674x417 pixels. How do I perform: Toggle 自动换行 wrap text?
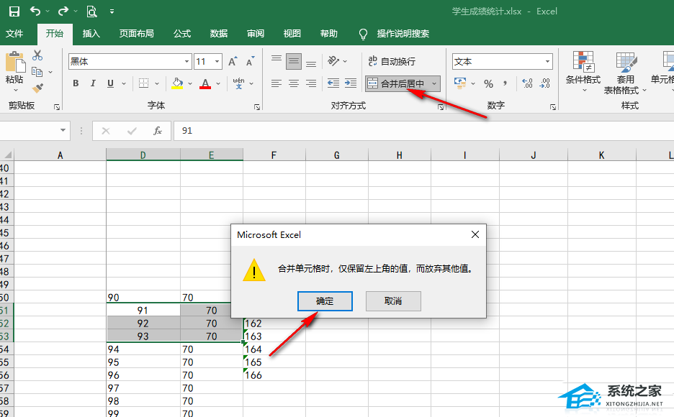[392, 62]
